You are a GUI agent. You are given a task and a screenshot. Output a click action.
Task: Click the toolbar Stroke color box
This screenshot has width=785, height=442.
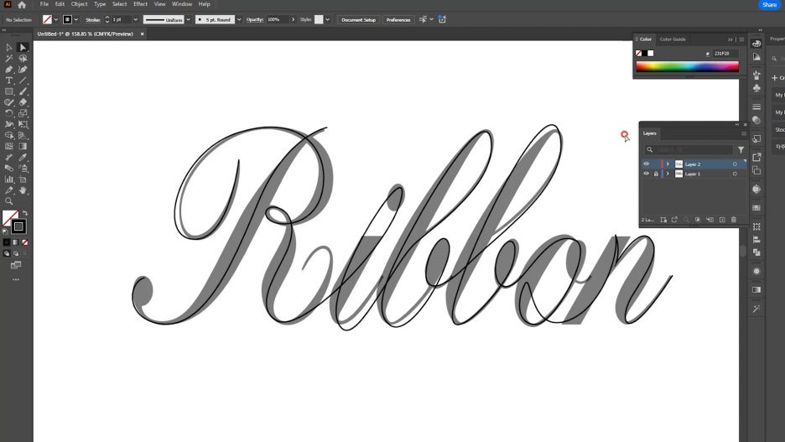point(18,226)
